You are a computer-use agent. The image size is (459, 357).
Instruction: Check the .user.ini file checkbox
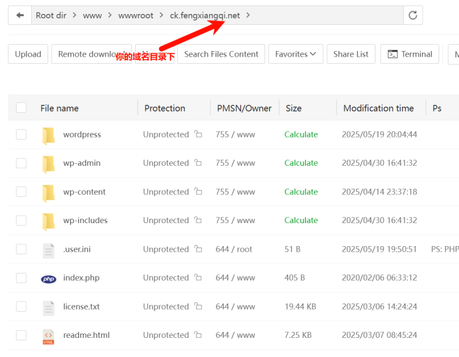point(21,249)
